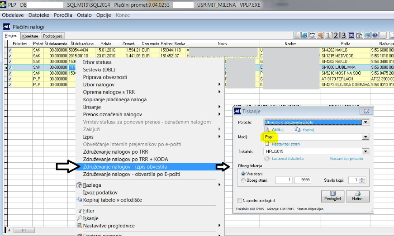The width and height of the screenshot is (394, 236).
Task: Expand the Prenos označenih nalogov submenu
Action: [x=219, y=114]
